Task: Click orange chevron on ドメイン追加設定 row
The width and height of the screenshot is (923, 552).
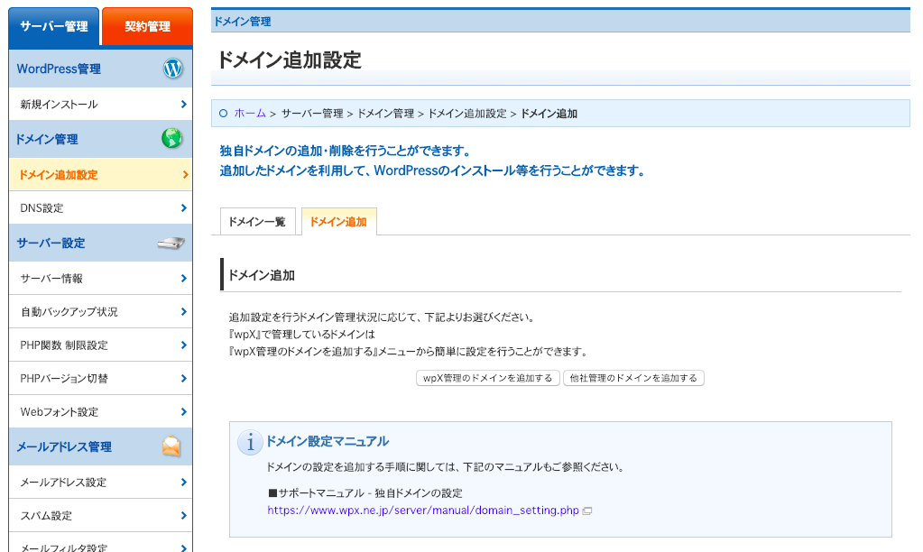Action: coord(185,175)
